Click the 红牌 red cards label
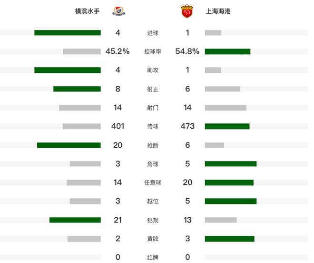314x263 pixels. tap(153, 257)
